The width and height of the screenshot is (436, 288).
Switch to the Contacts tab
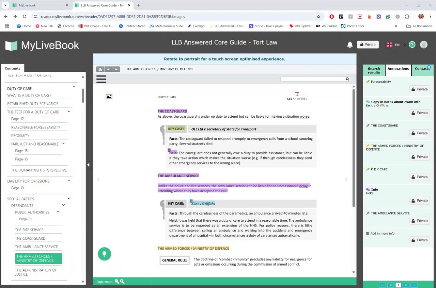coord(422,70)
